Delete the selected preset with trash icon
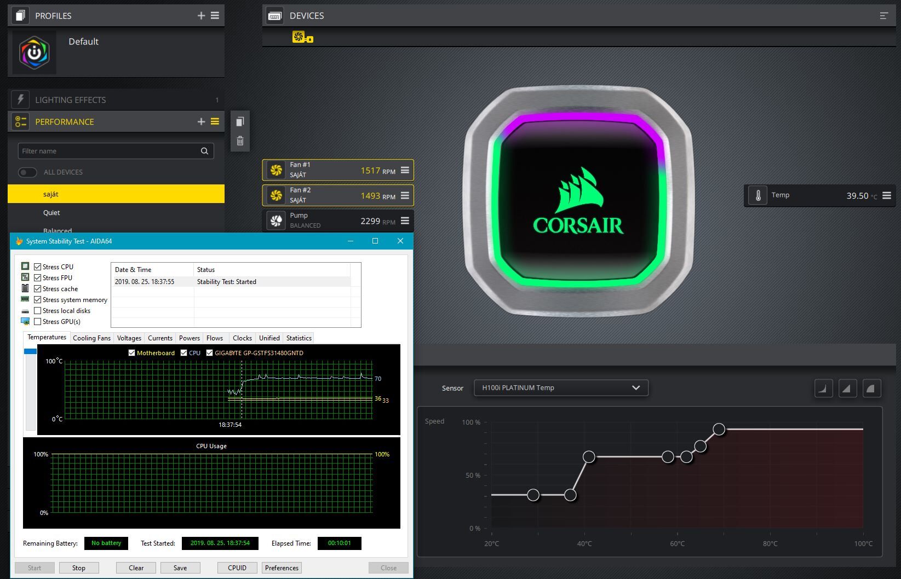This screenshot has height=579, width=901. pyautogui.click(x=240, y=141)
